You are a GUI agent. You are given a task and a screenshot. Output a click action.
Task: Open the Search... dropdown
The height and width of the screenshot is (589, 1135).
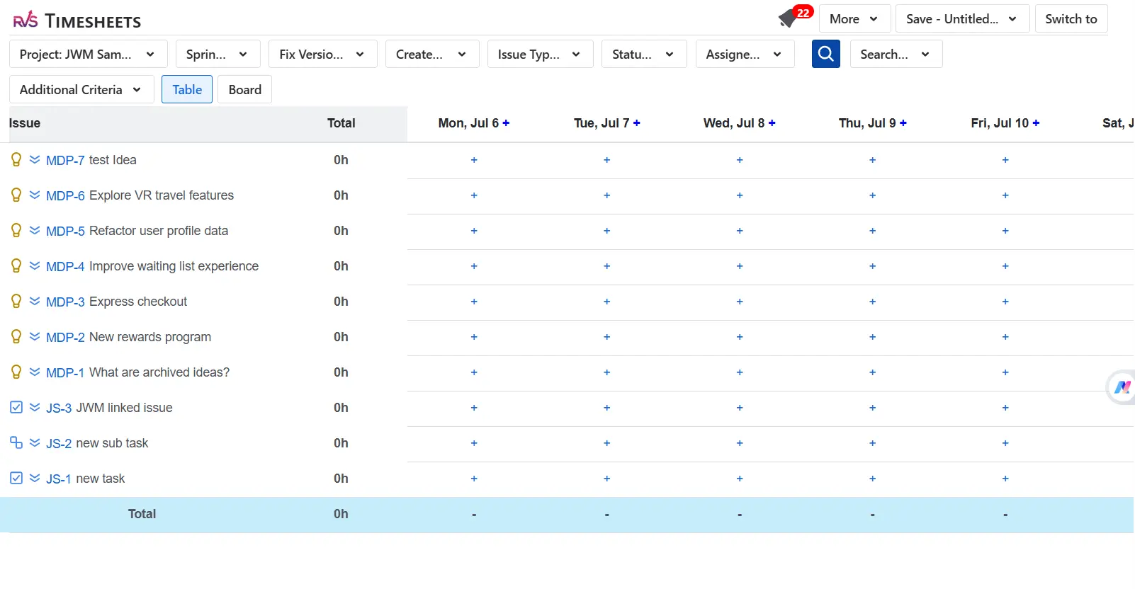pos(896,54)
